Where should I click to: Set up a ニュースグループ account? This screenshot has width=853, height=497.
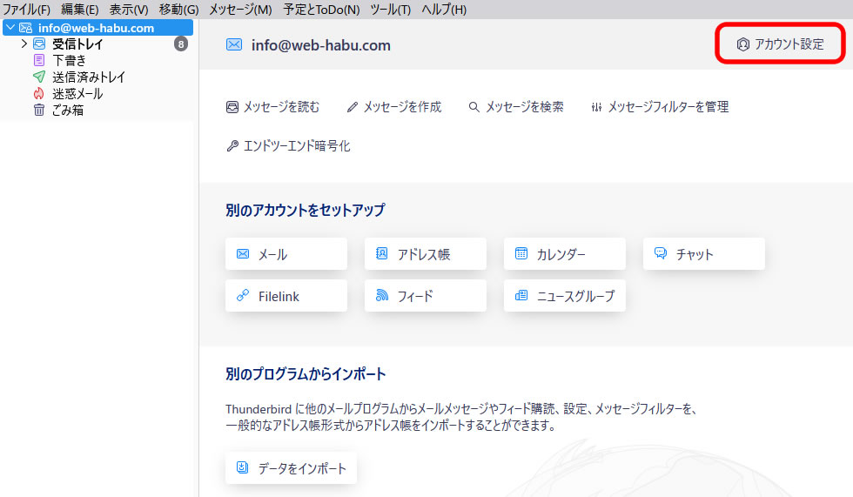coord(564,296)
